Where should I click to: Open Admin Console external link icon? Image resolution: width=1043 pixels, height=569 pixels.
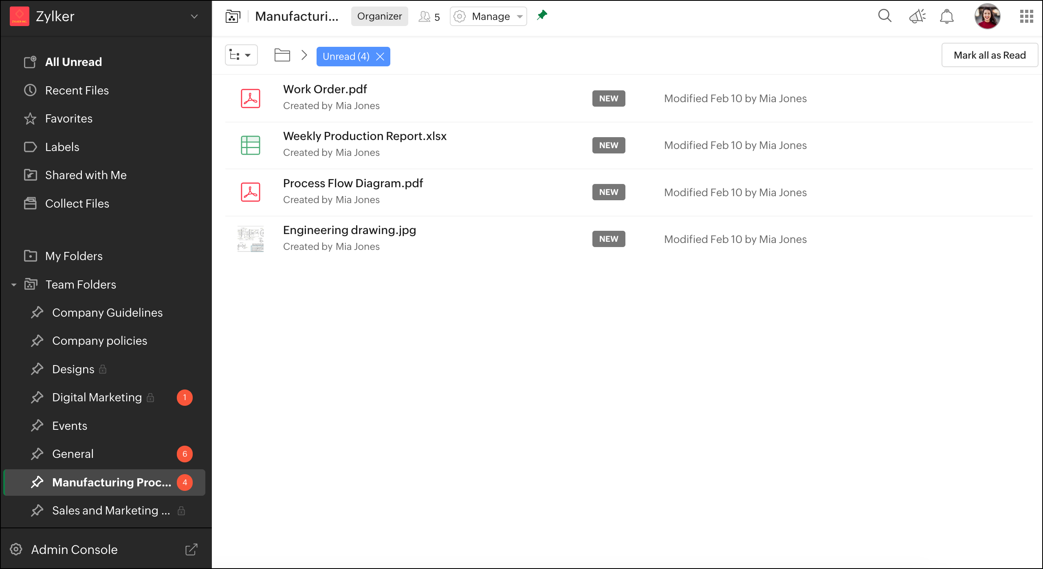pos(191,549)
